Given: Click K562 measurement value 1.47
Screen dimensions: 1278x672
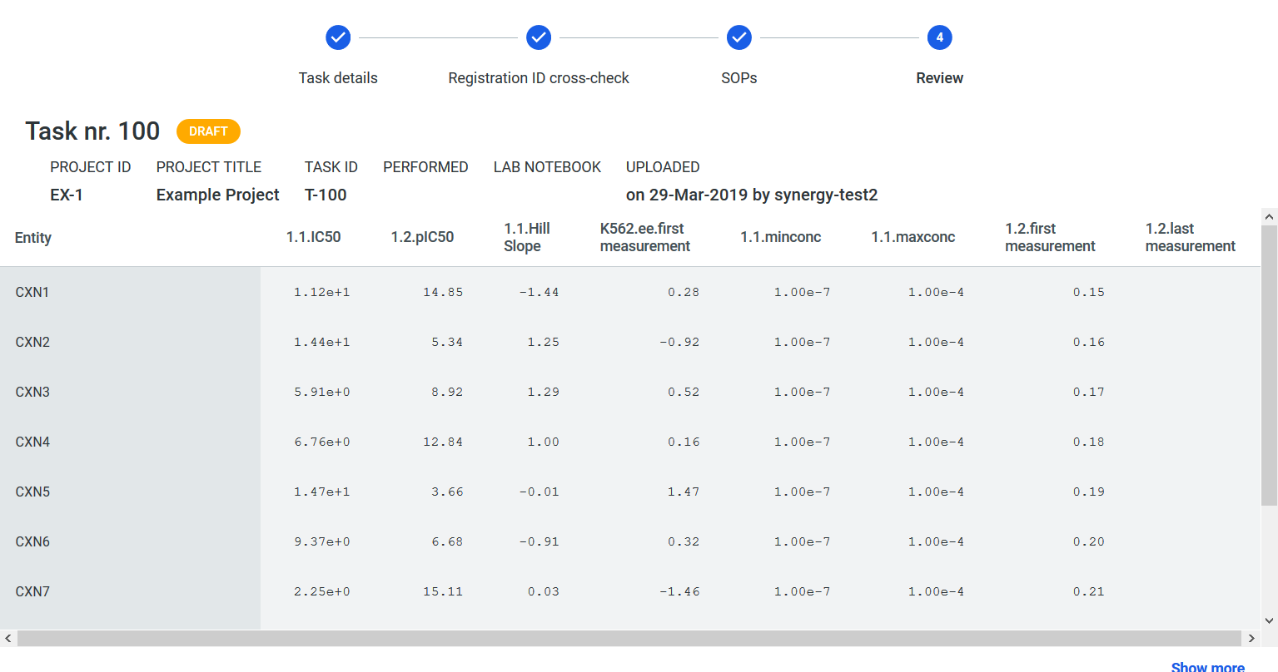Looking at the screenshot, I should 684,492.
